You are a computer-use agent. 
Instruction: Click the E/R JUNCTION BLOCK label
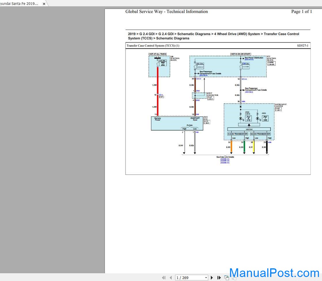(x=175, y=58)
